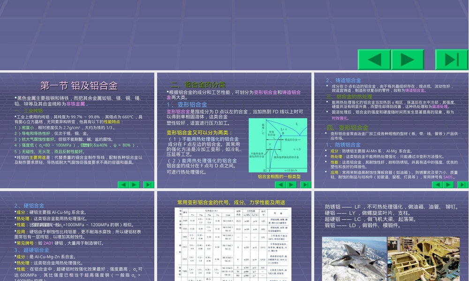469x281 pixels.
Task: Open the alloy composition table image
Action: tap(233, 244)
